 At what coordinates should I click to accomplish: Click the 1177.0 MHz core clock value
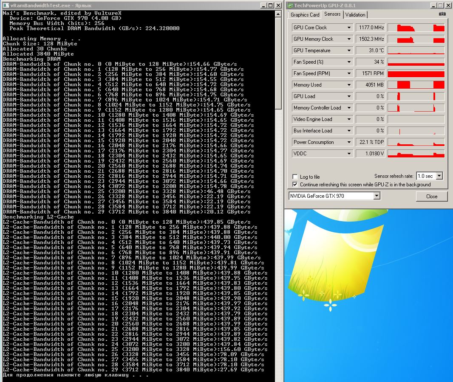[370, 28]
